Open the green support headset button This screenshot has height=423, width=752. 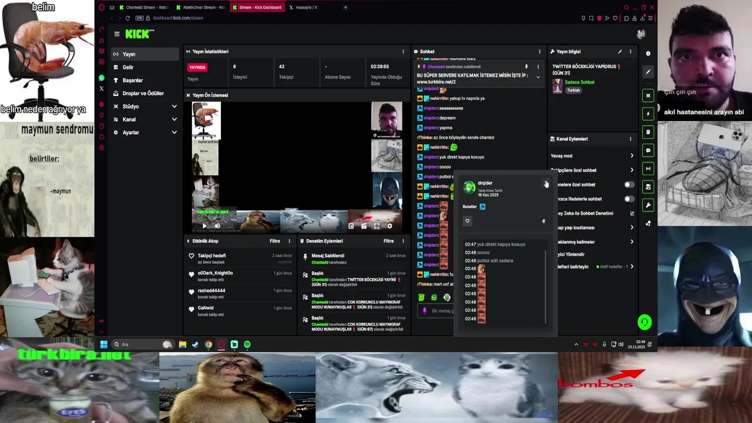[x=644, y=322]
